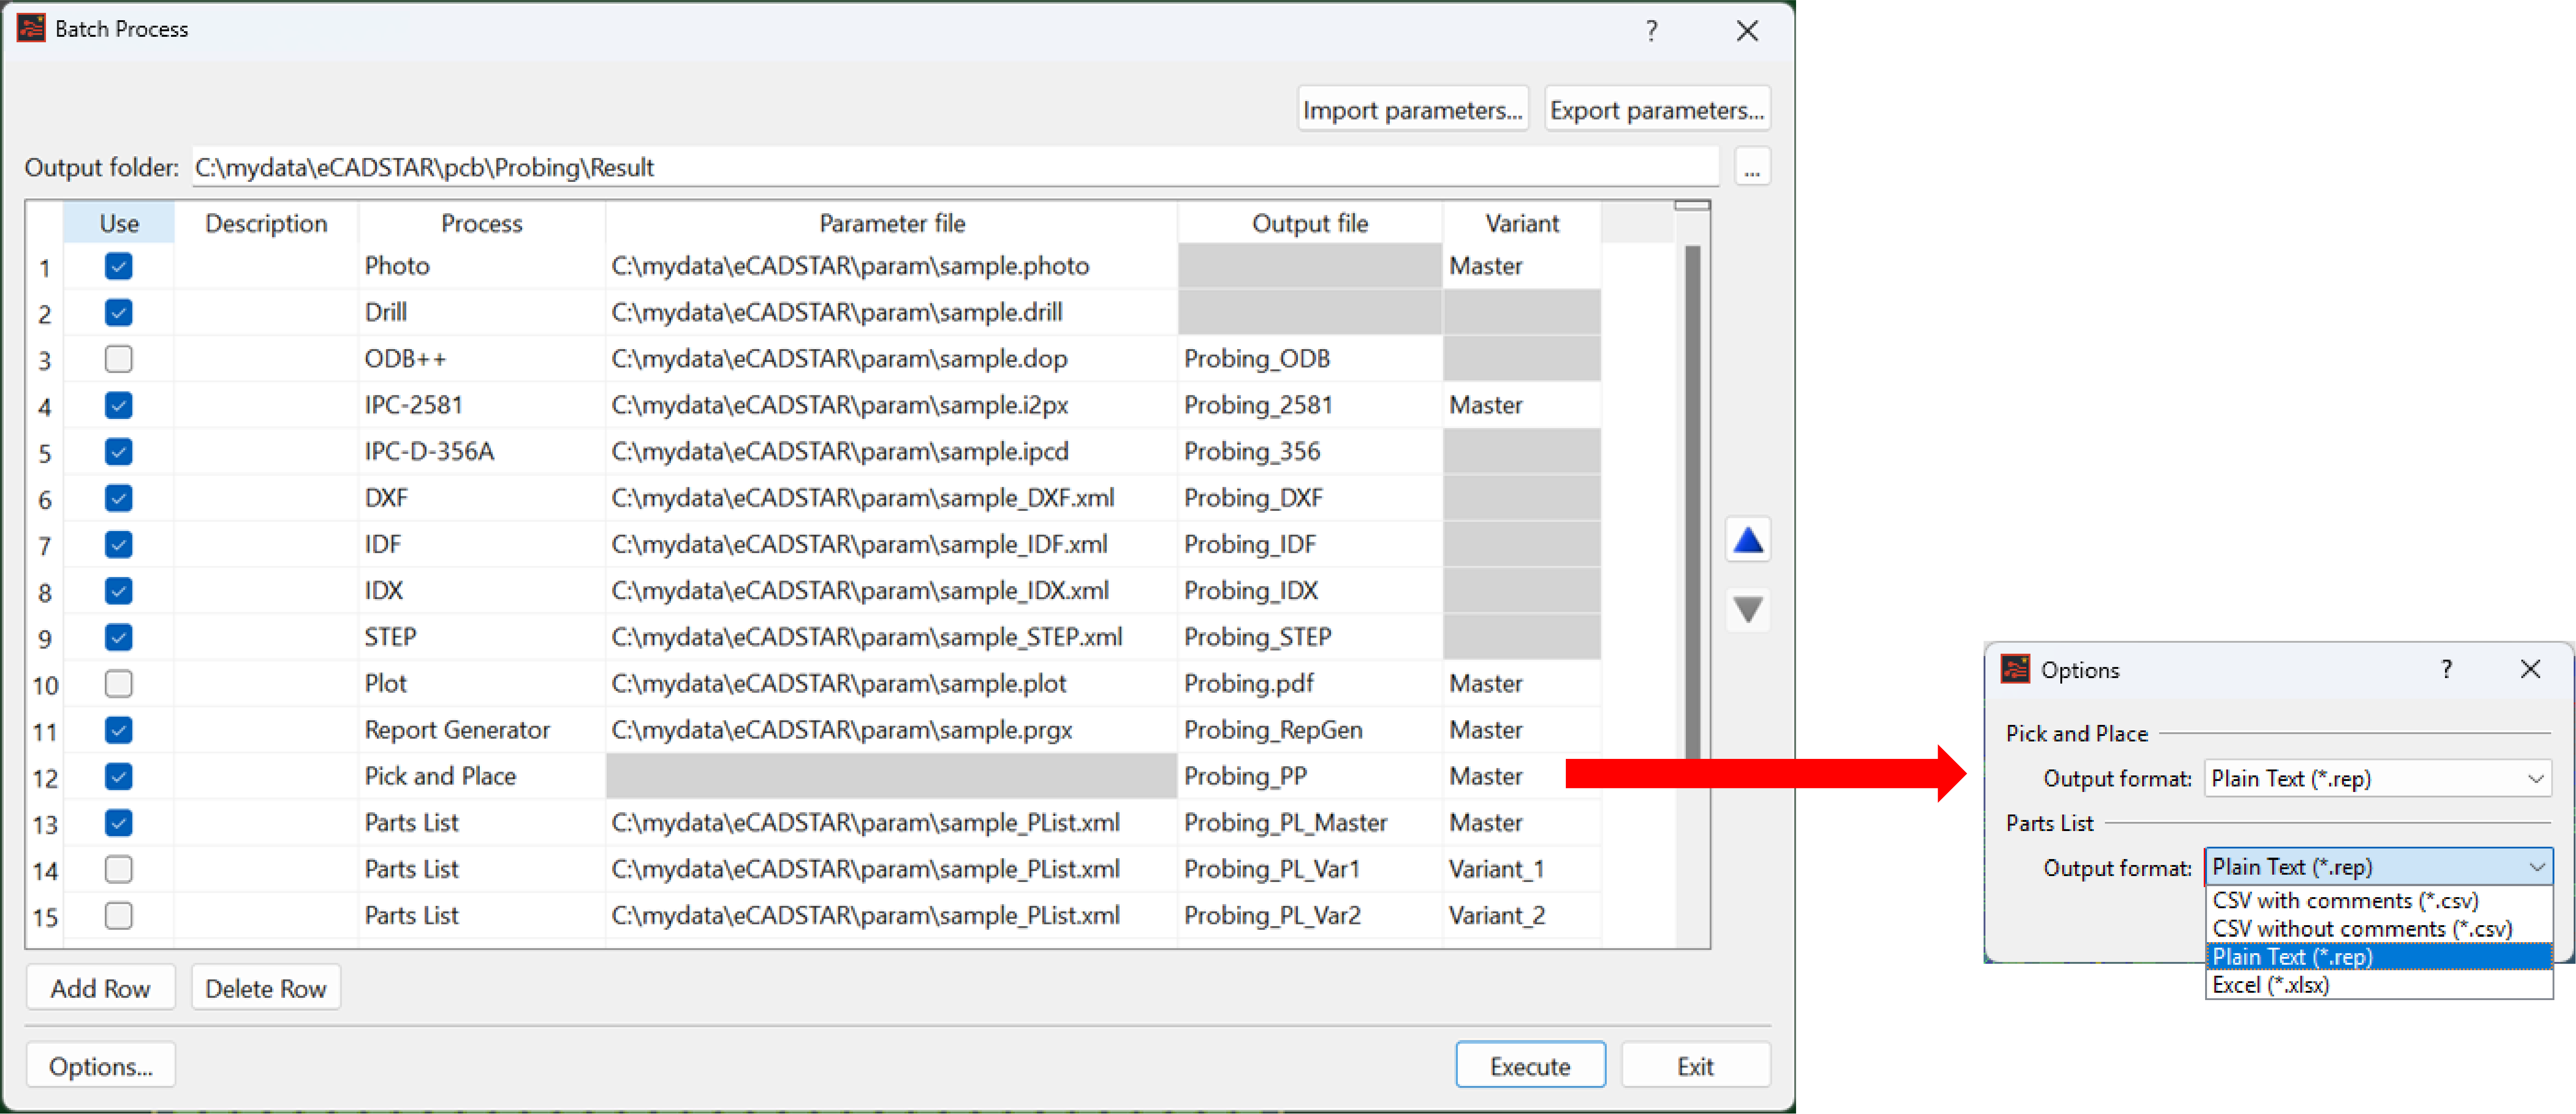
Task: Close the Batch Process window
Action: click(1747, 31)
